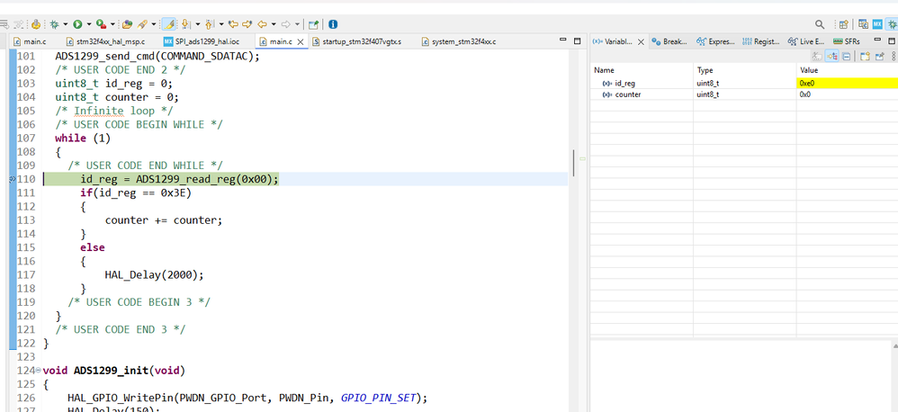Click the editor vertical scrollbar thumb
898x412 pixels.
pos(573,162)
